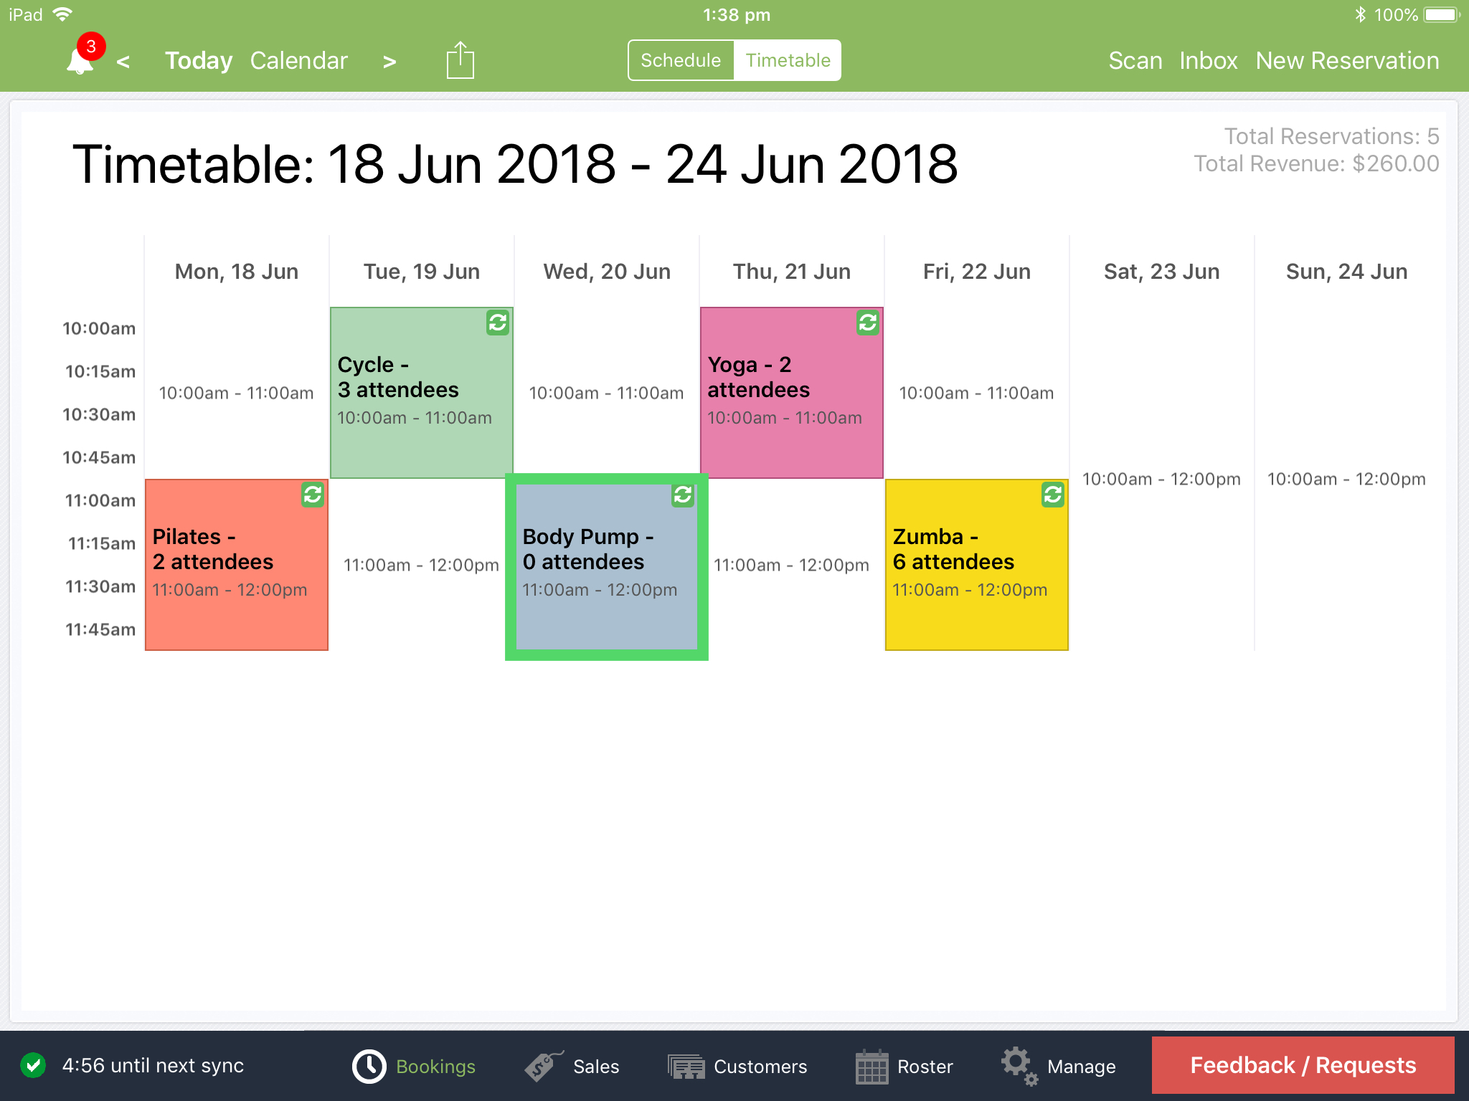Click the share/export icon in the toolbar
The image size is (1469, 1101).
(x=459, y=59)
